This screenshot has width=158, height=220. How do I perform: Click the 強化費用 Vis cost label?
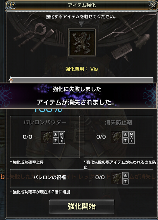[x=82, y=69]
